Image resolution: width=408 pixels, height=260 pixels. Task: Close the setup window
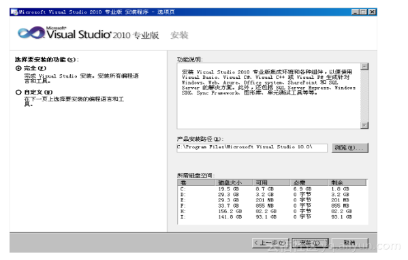tap(373, 12)
